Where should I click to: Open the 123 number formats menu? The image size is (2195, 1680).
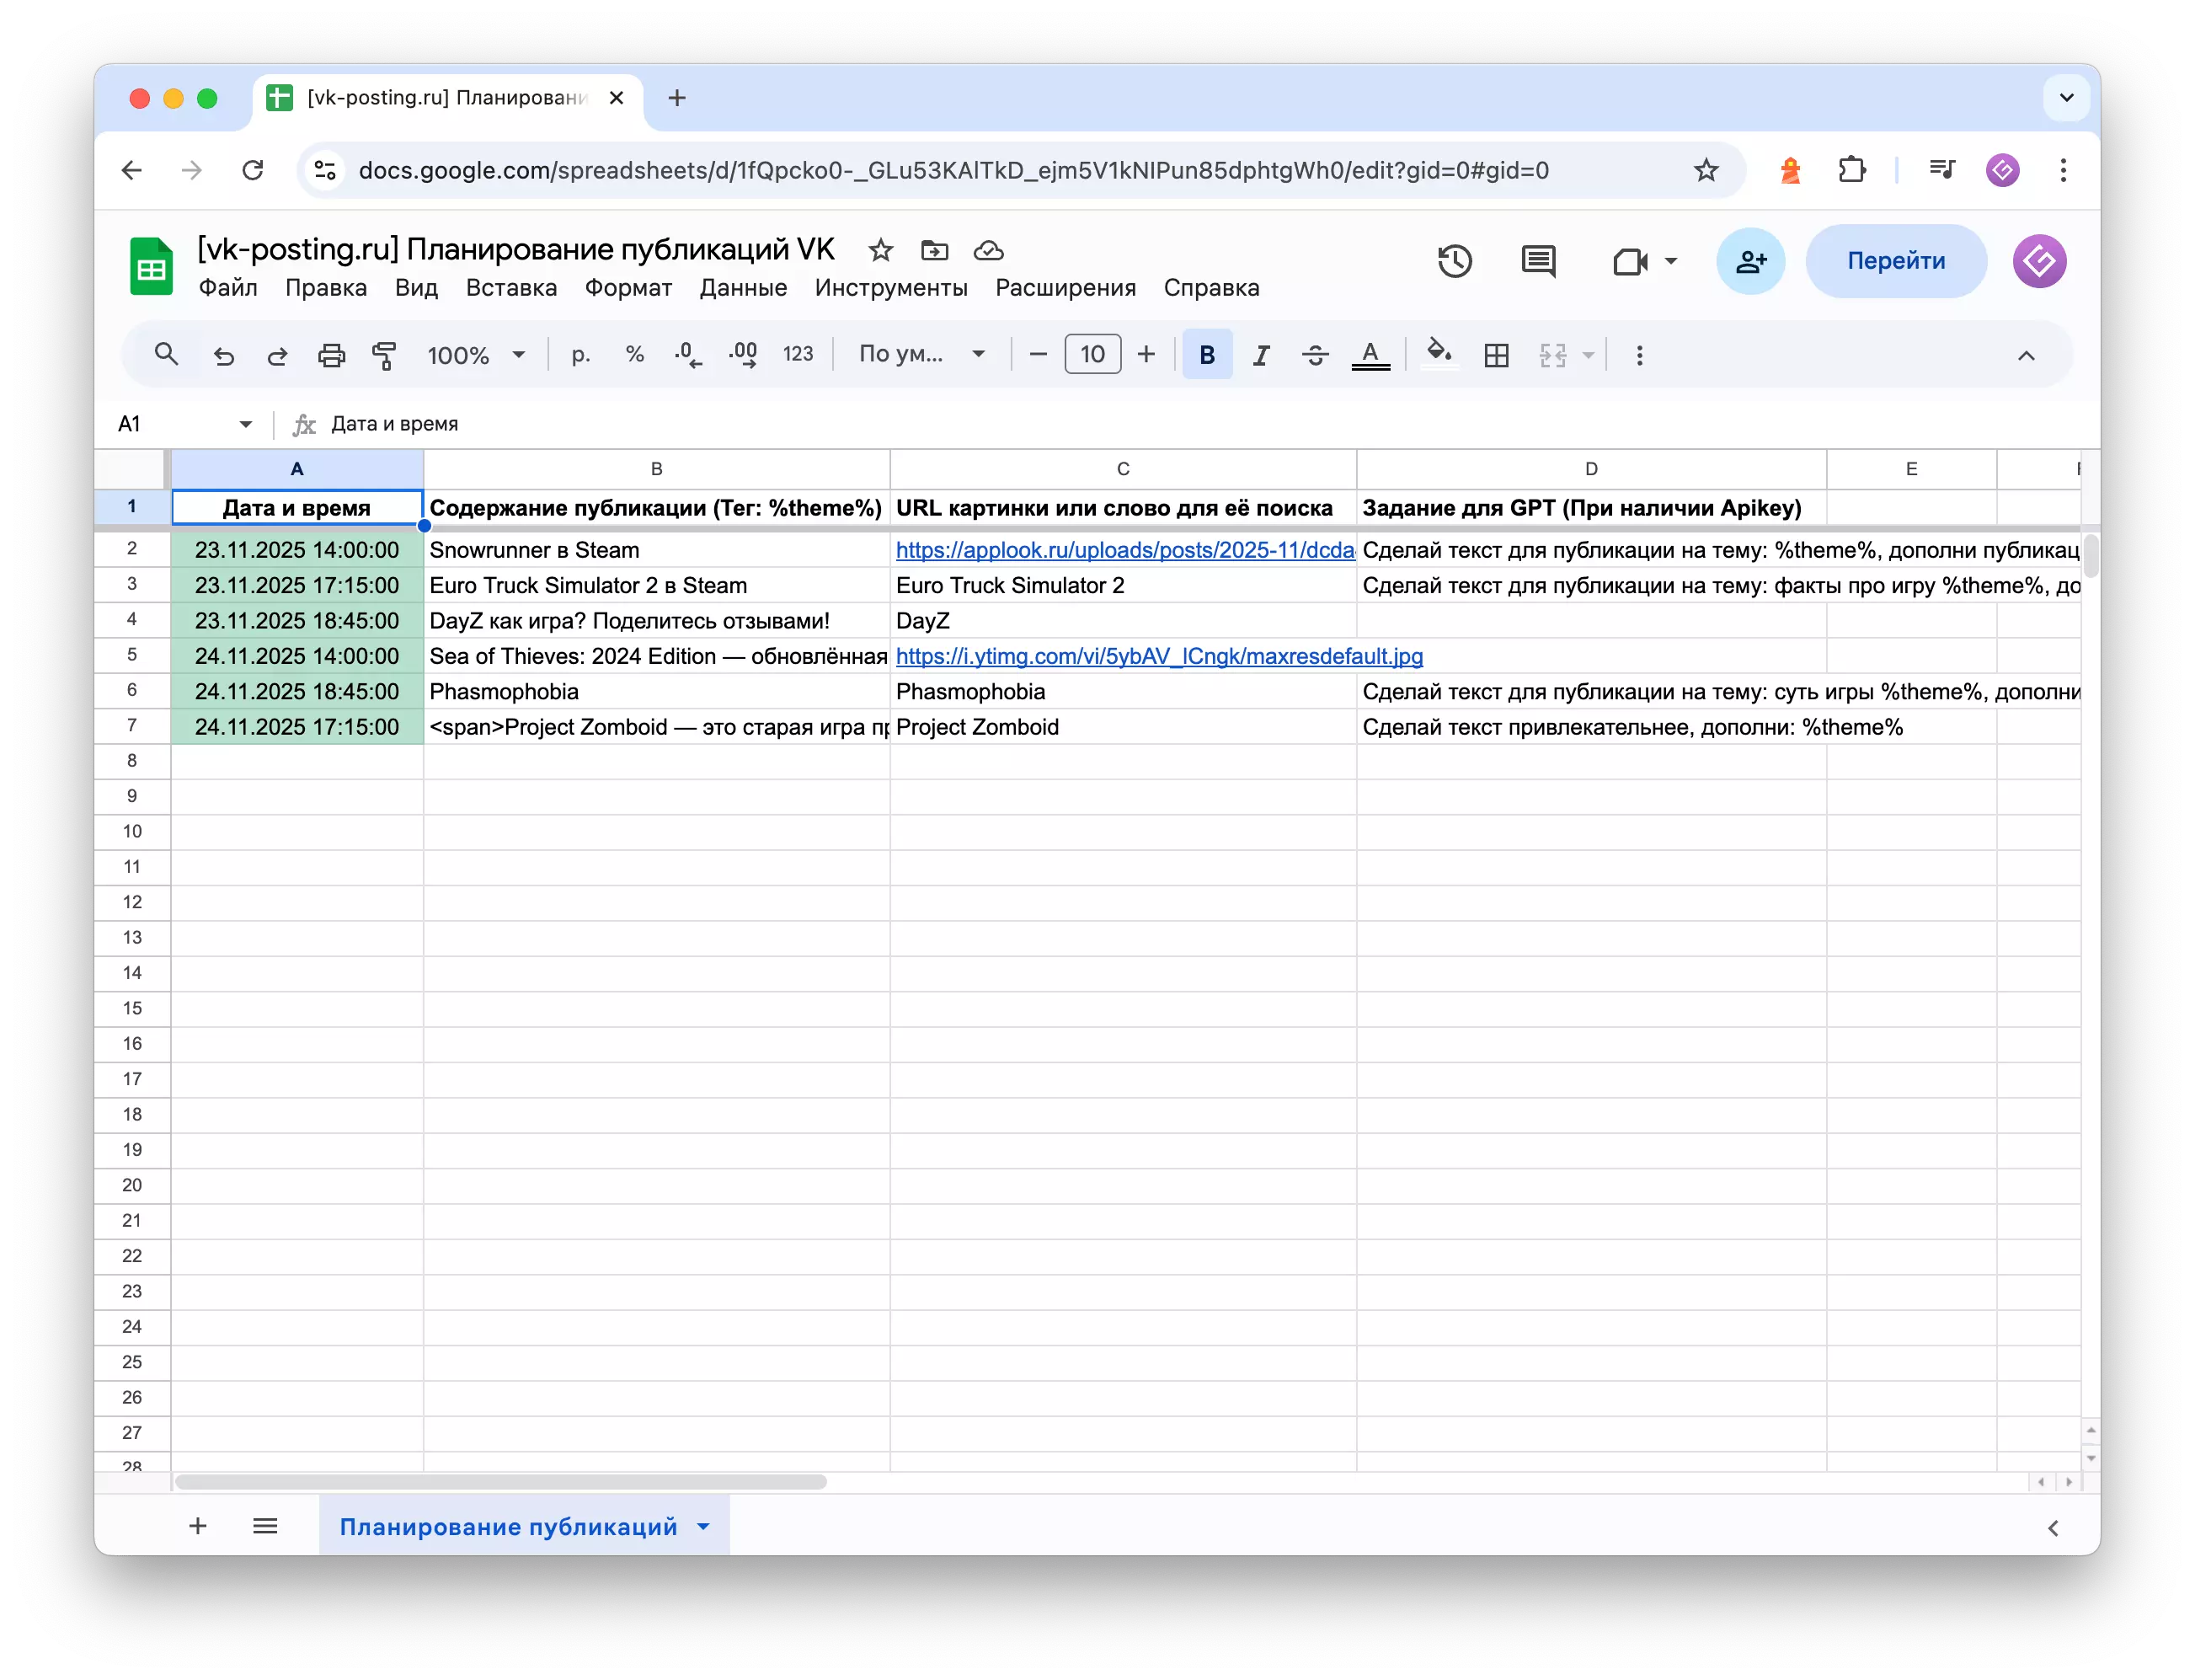tap(798, 354)
